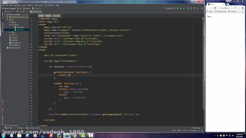Open the Refactor menu
The height and width of the screenshot is (138, 246).
pyautogui.click(x=30, y=5)
